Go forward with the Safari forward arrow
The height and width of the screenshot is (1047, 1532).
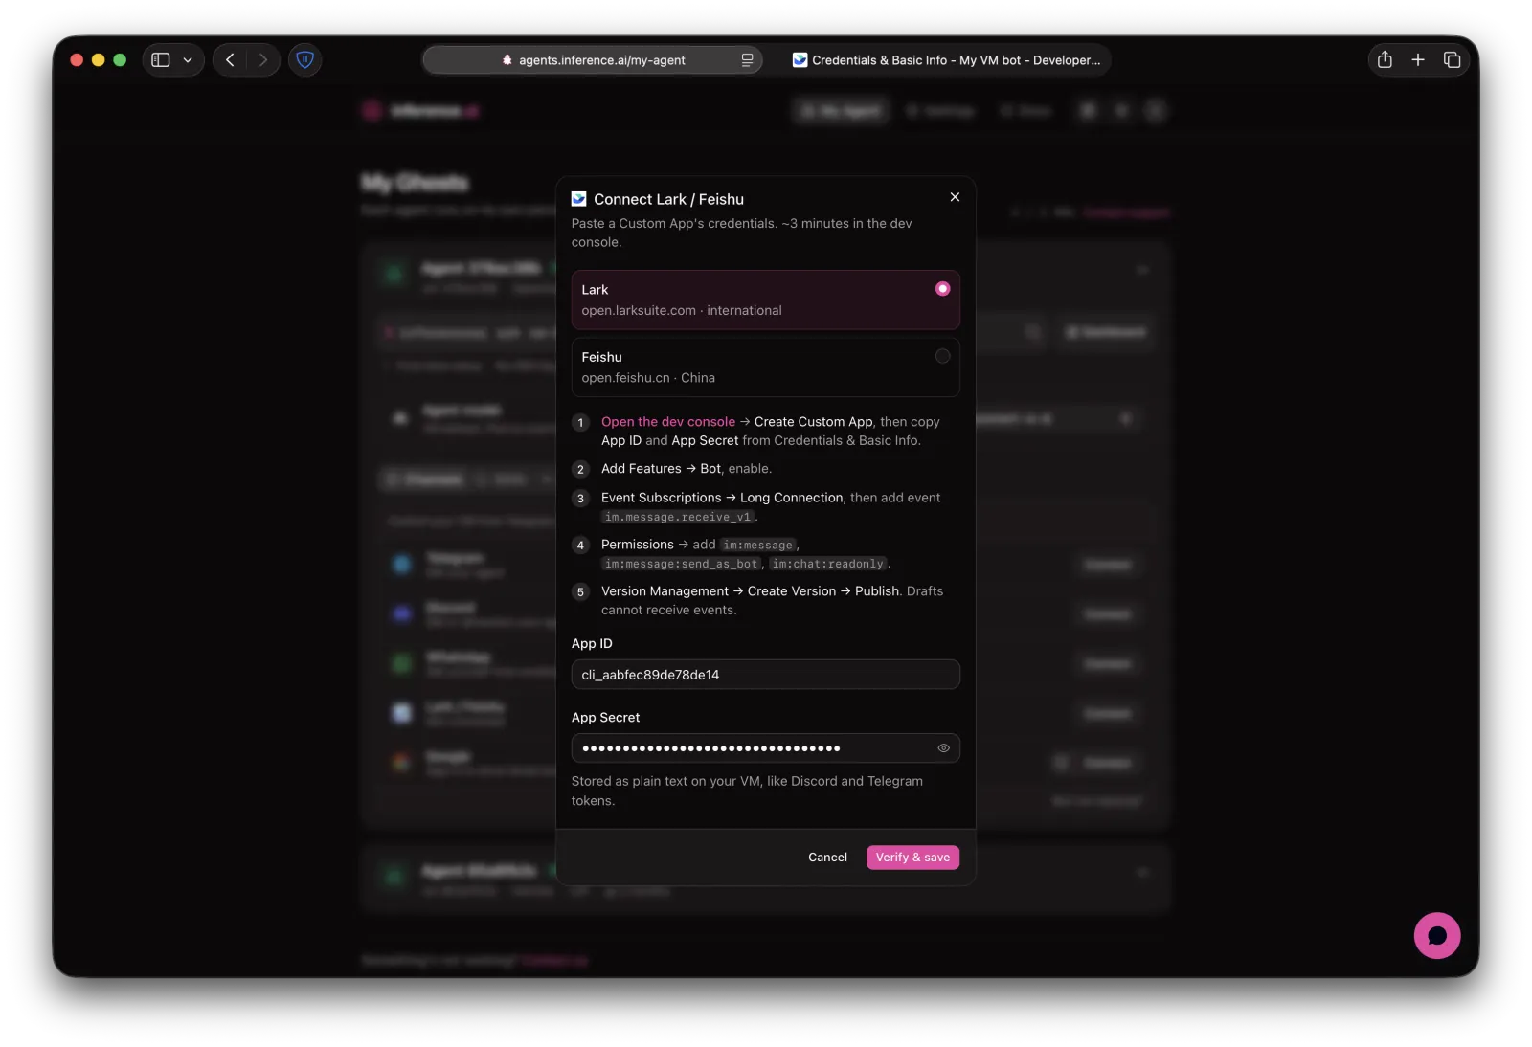[x=263, y=60]
